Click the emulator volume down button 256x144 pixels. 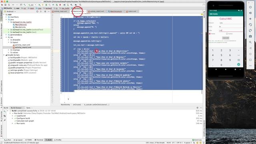click(x=250, y=19)
